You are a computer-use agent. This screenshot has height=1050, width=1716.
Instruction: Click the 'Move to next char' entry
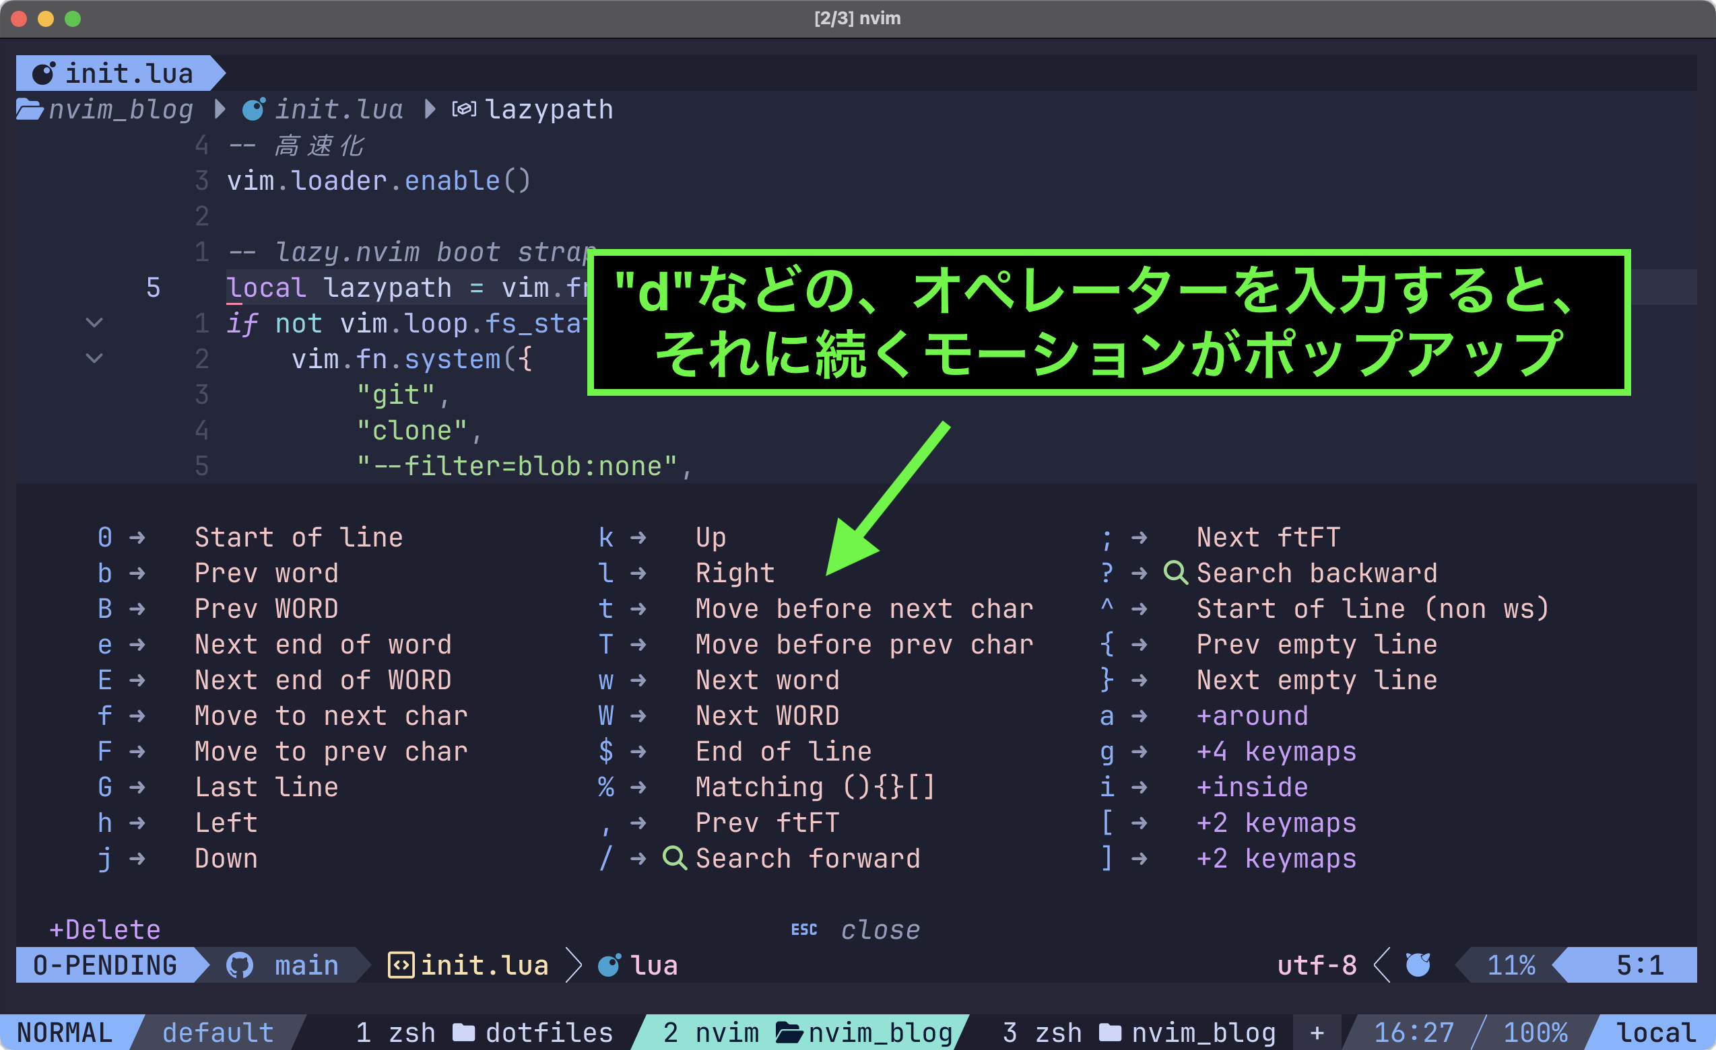tap(331, 715)
